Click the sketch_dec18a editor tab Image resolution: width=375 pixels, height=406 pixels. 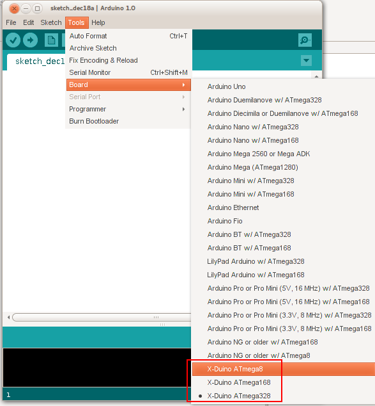click(x=36, y=61)
